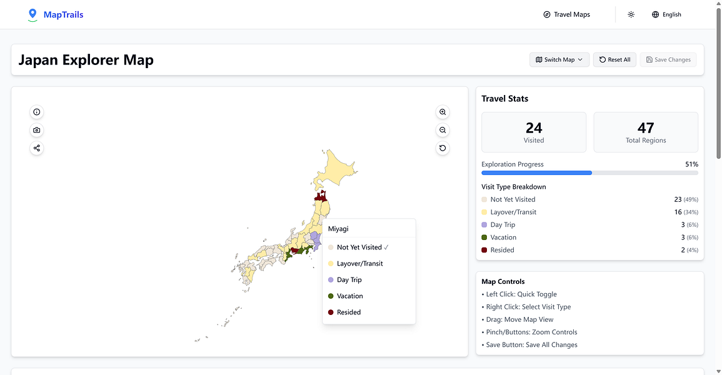Reset the map view rotation icon
The width and height of the screenshot is (722, 375).
443,148
